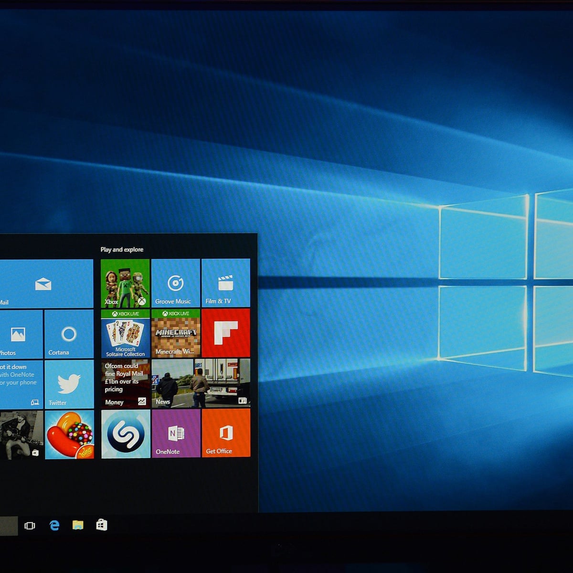Open the red Flipboard tile
The height and width of the screenshot is (573, 573).
[225, 333]
